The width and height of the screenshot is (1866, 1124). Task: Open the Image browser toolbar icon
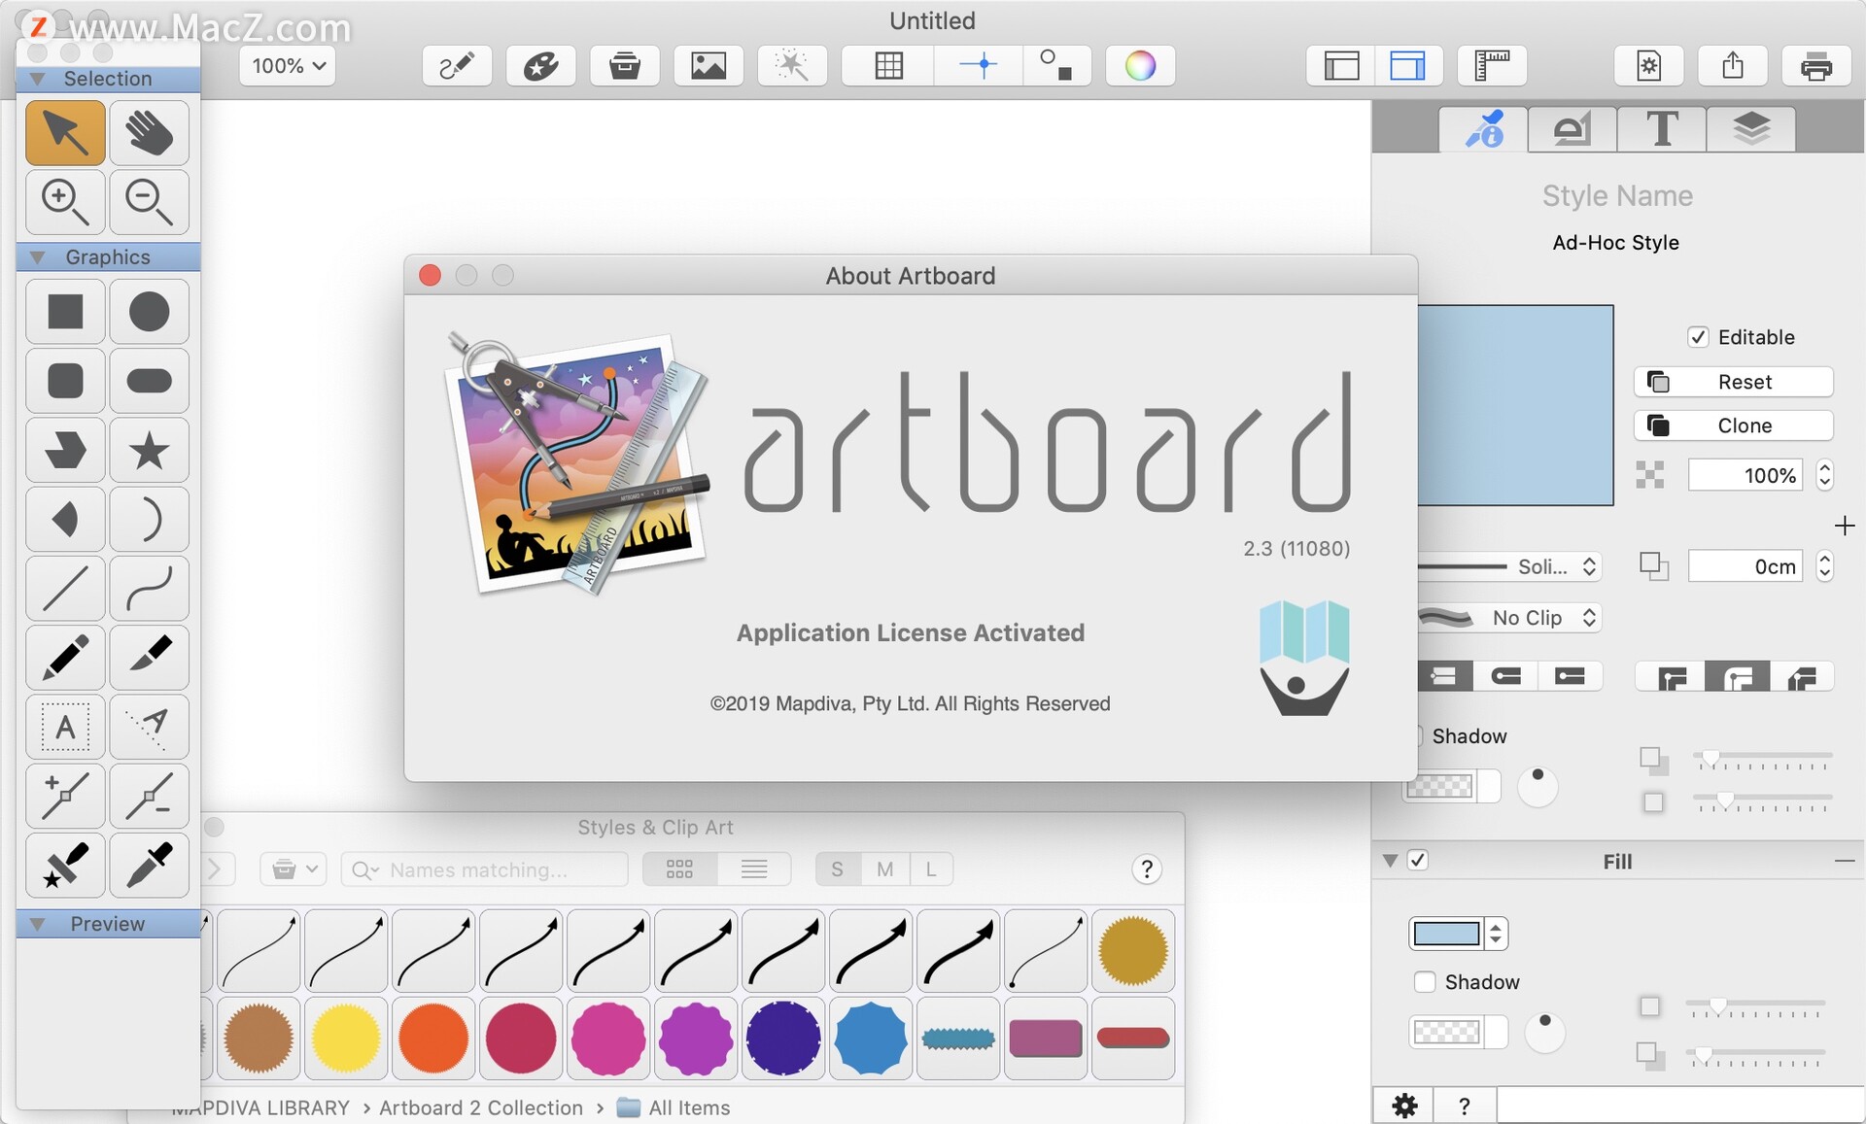point(708,66)
